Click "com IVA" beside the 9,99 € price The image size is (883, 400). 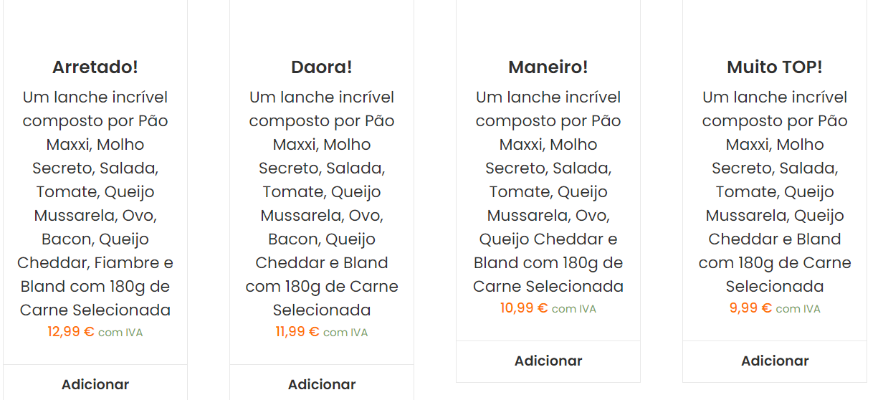pyautogui.click(x=798, y=309)
